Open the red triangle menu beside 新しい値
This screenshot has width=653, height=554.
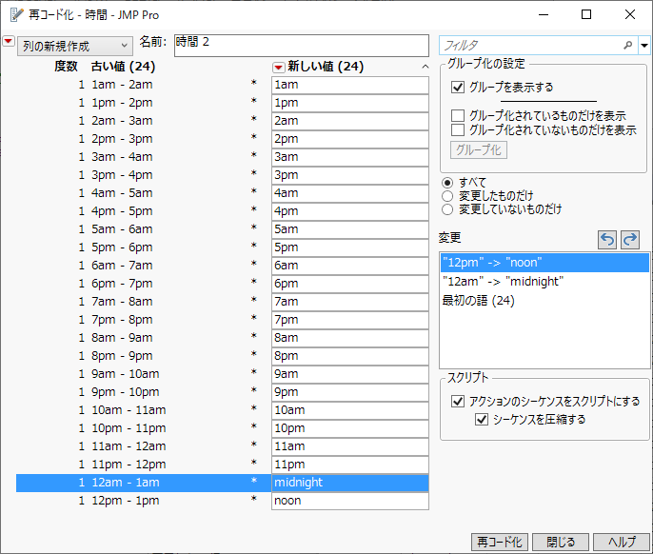278,68
